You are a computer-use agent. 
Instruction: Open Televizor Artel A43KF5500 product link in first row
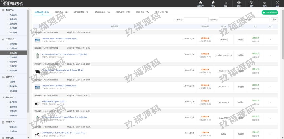[59, 38]
